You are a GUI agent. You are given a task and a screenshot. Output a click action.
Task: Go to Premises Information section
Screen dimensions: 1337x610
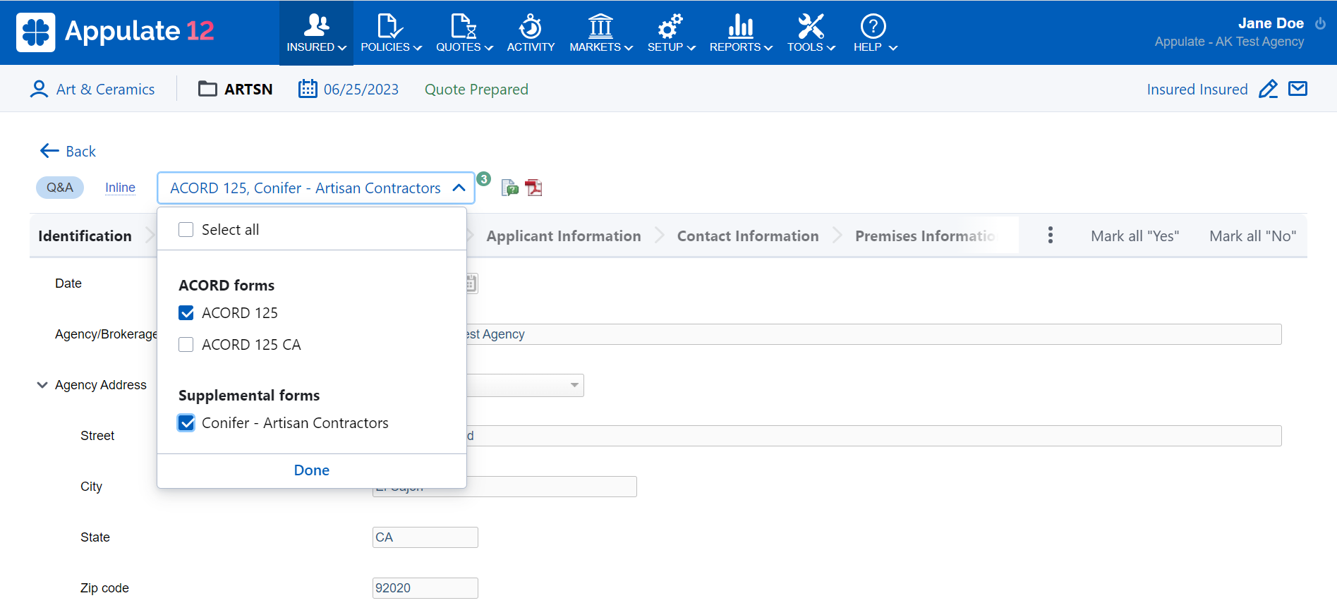pyautogui.click(x=926, y=236)
